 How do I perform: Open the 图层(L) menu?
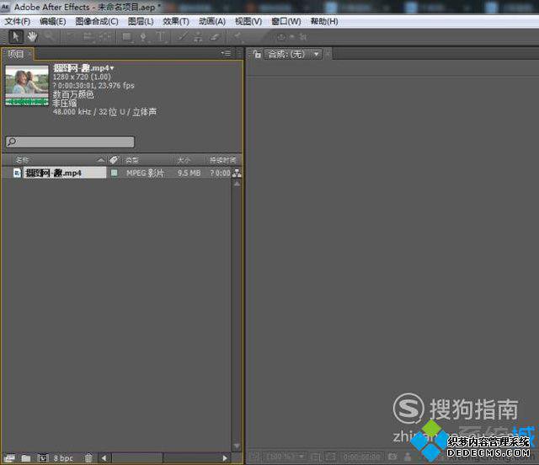click(x=141, y=21)
